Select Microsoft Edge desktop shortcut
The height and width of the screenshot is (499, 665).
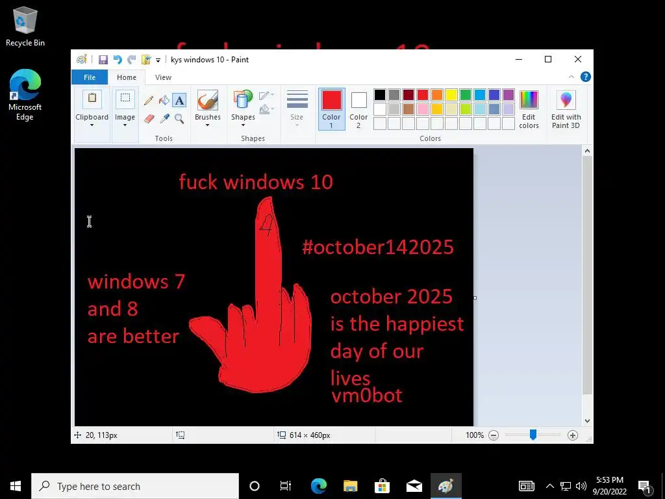click(x=25, y=95)
